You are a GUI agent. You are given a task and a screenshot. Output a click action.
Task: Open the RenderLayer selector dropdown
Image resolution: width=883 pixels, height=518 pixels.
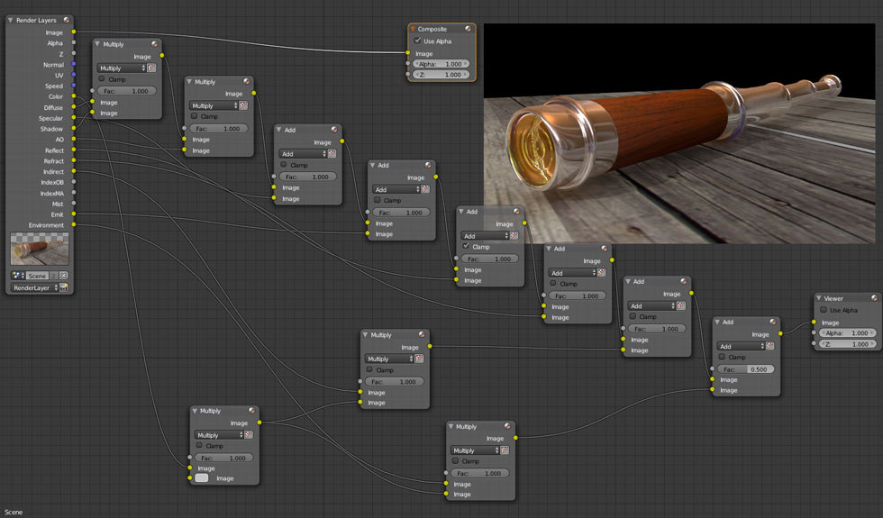coord(32,287)
